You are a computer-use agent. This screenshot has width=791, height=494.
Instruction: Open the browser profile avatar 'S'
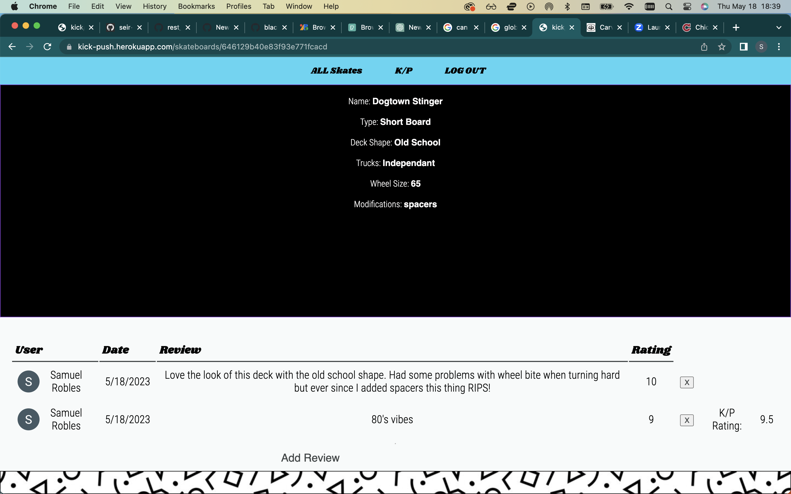761,46
